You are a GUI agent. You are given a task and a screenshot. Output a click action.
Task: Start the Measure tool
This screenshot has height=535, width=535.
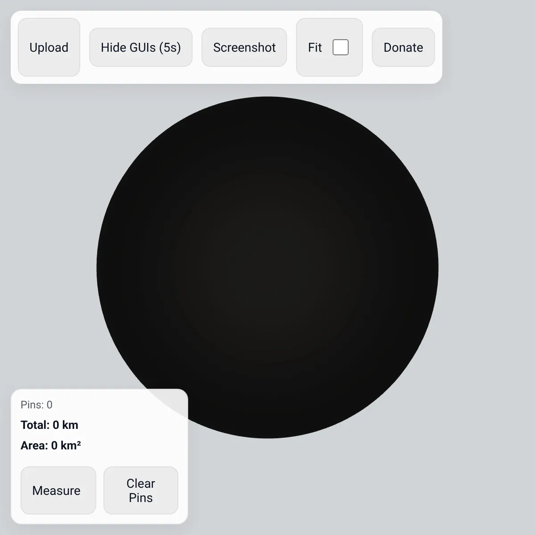(x=58, y=490)
